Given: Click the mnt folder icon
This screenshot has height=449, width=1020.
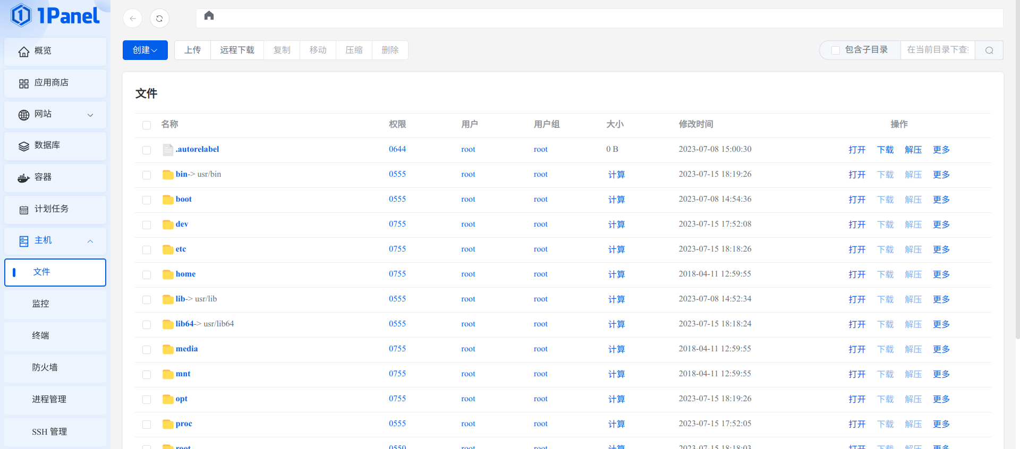Looking at the screenshot, I should pos(168,374).
